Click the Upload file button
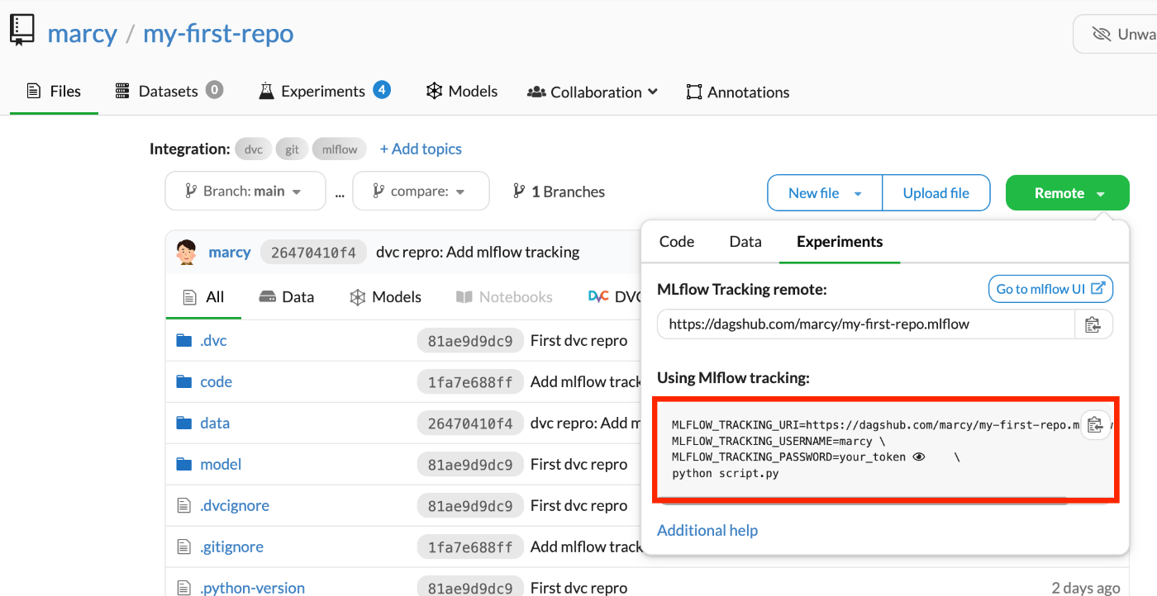The width and height of the screenshot is (1157, 596). pos(936,193)
